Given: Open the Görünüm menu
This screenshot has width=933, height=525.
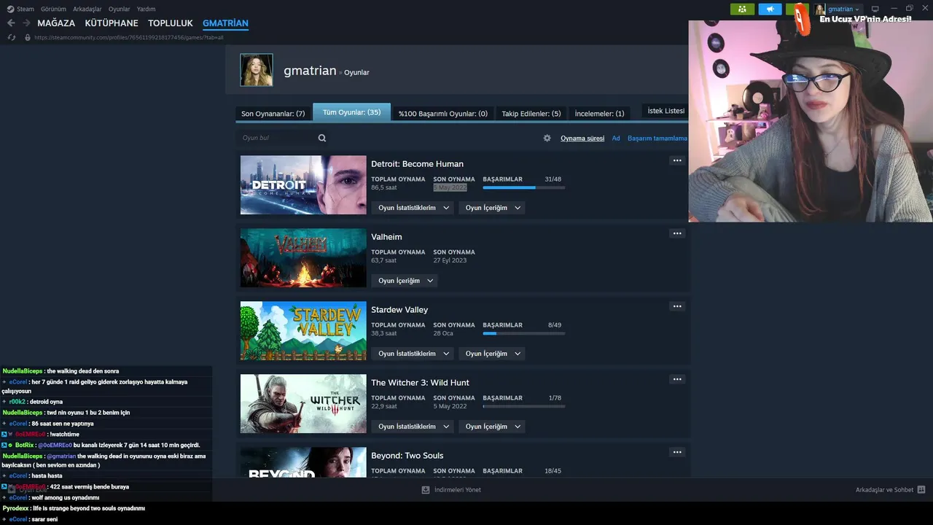Looking at the screenshot, I should pyautogui.click(x=53, y=9).
